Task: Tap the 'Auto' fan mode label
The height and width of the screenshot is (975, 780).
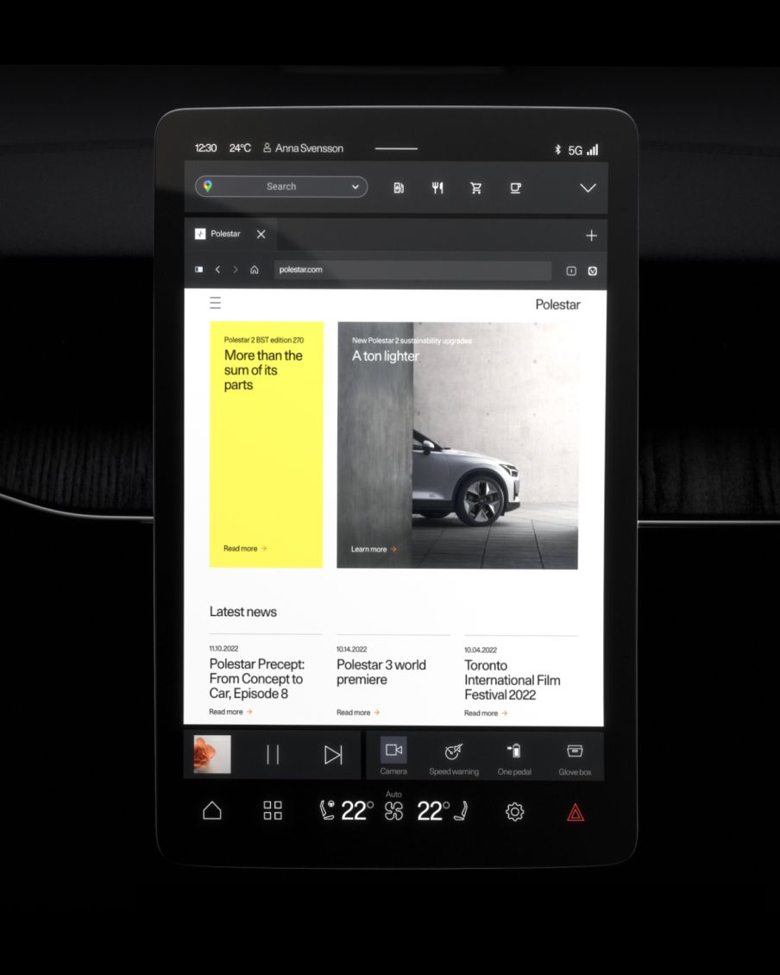Action: (x=393, y=794)
